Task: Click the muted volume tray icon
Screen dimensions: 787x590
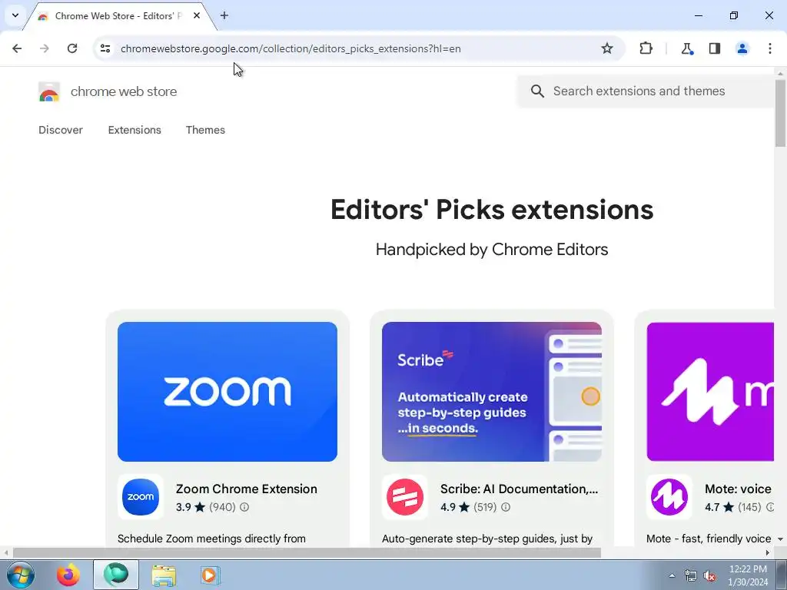Action: [x=709, y=576]
